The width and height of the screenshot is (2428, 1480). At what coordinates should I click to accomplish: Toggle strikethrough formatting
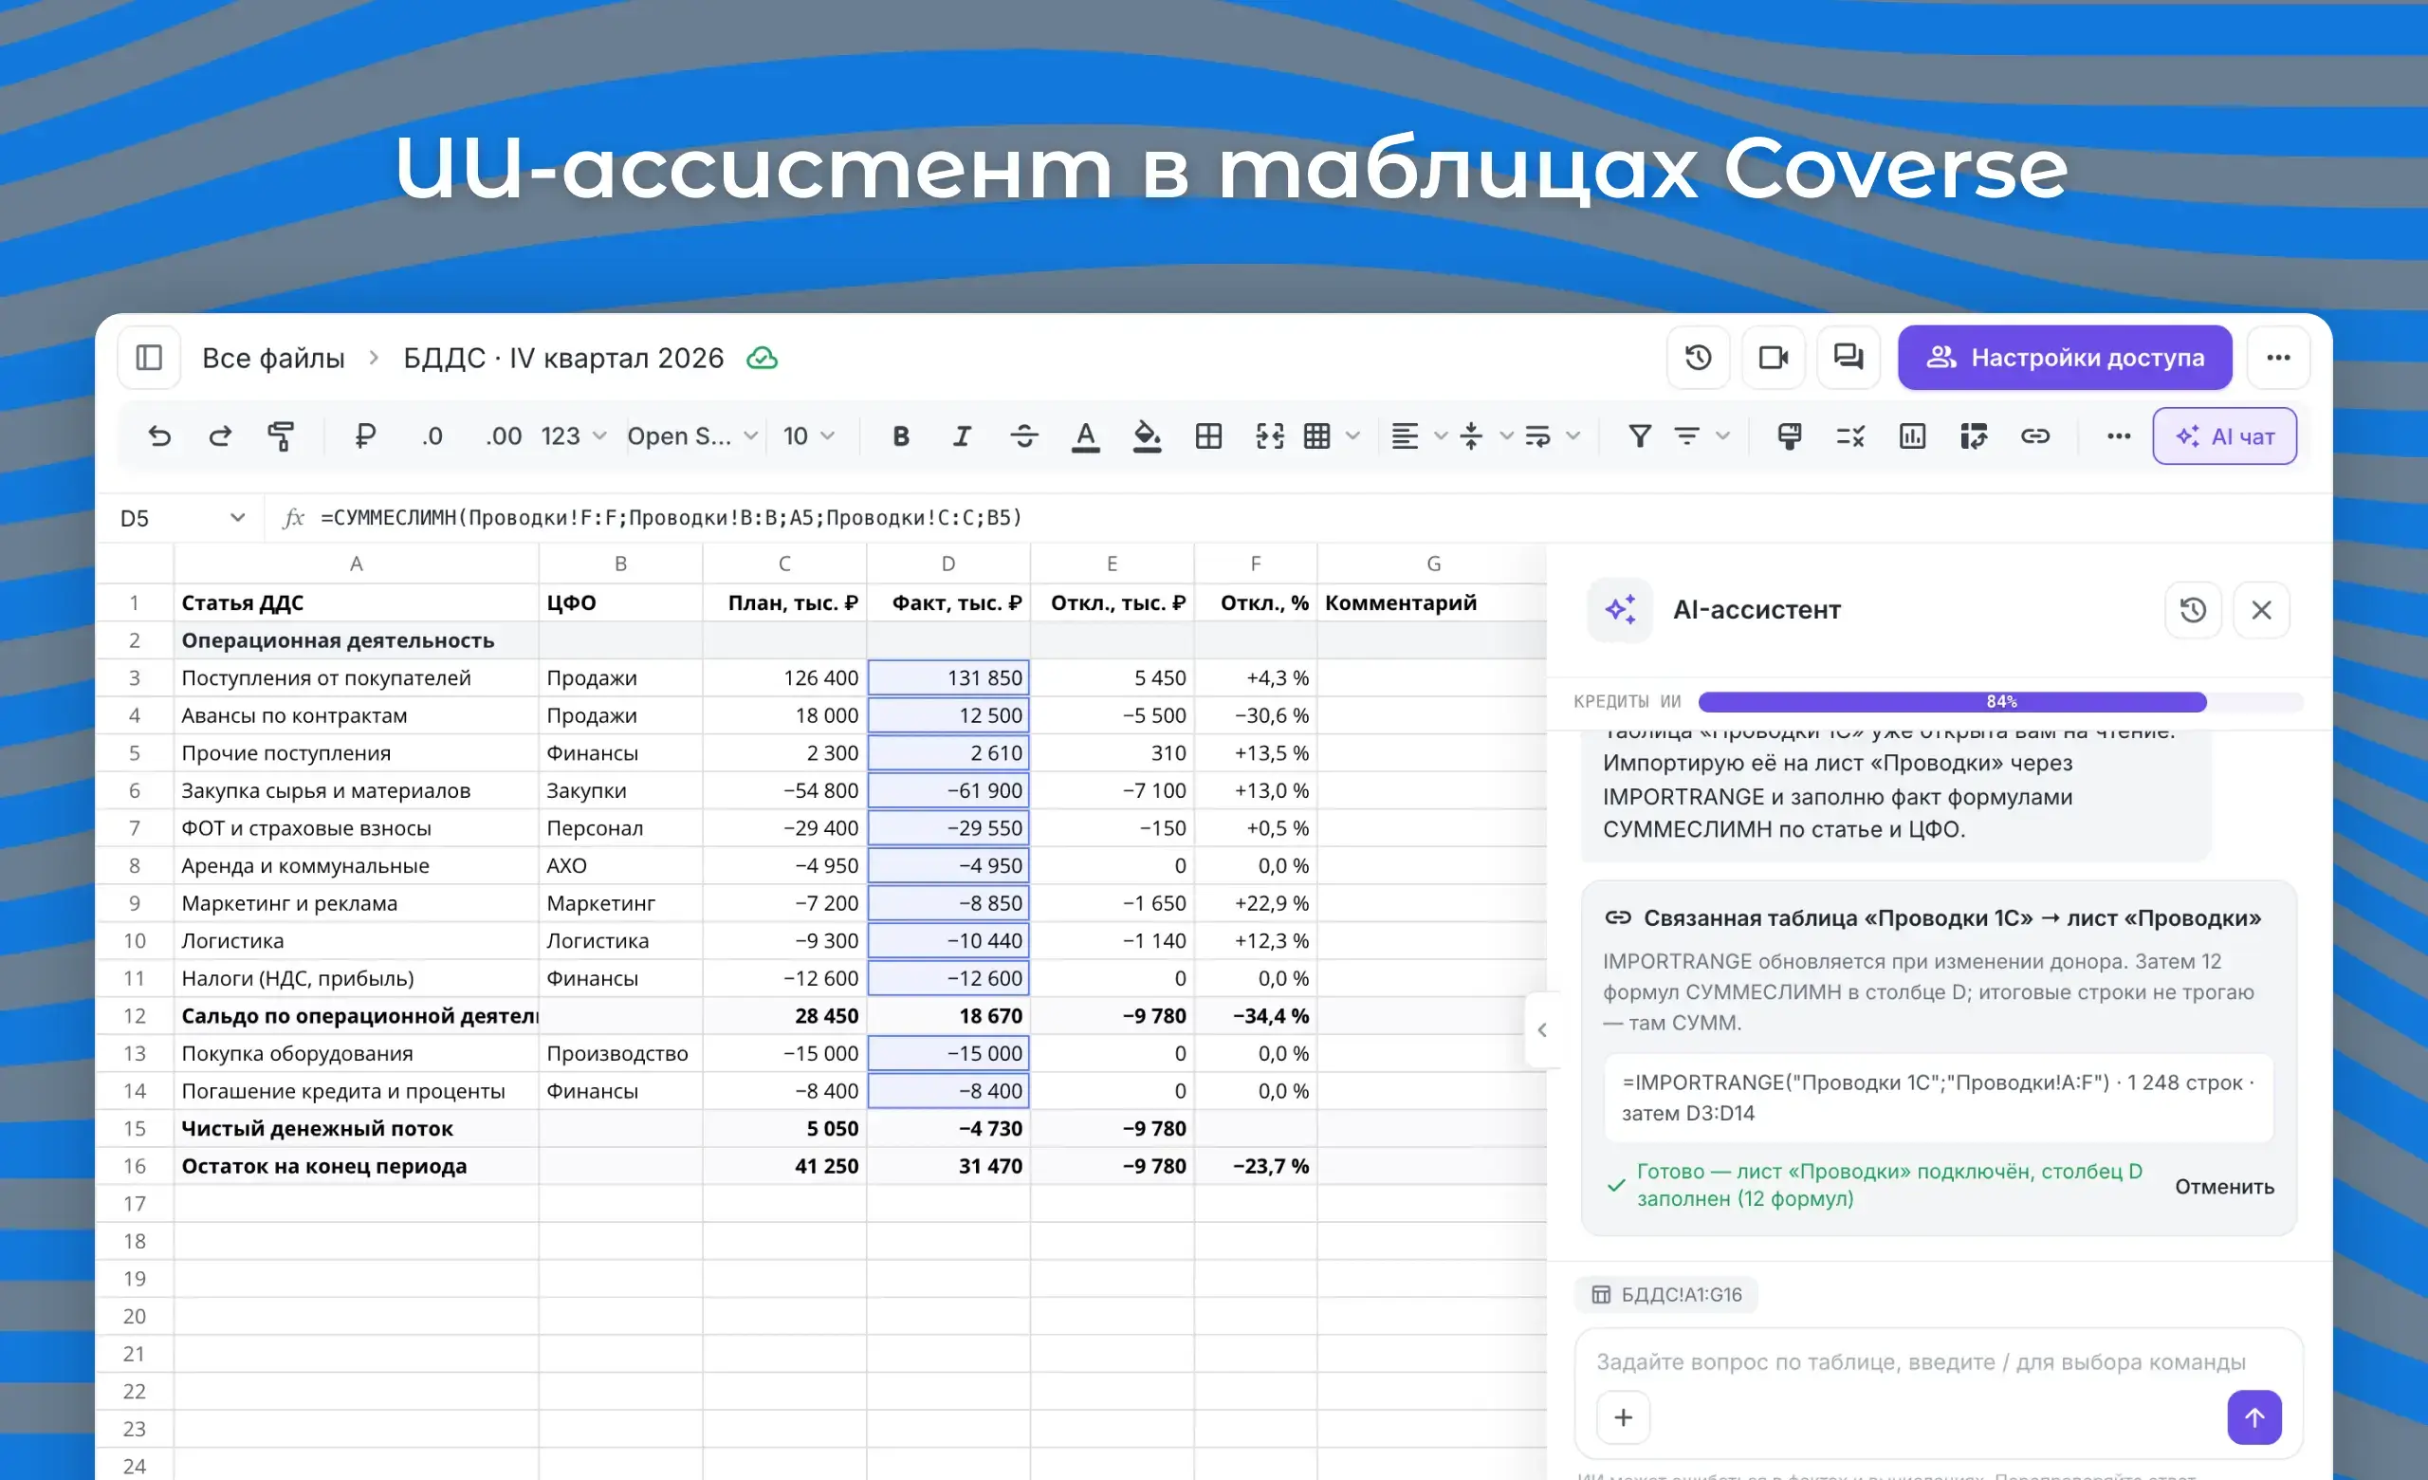point(1023,435)
